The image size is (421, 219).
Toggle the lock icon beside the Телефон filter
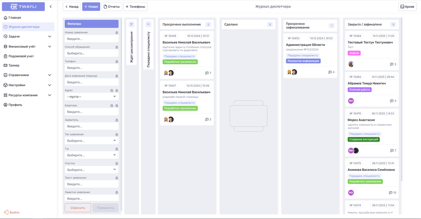(x=117, y=62)
